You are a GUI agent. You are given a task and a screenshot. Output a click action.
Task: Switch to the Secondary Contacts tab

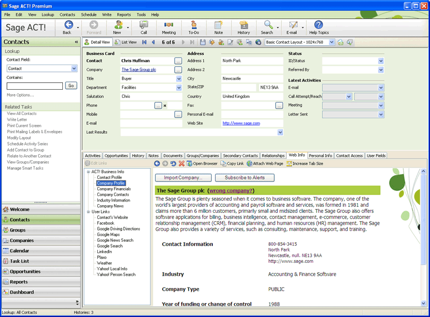click(x=240, y=156)
